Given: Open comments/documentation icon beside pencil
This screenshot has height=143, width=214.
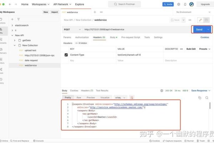Looking at the screenshot, I should (x=207, y=20).
